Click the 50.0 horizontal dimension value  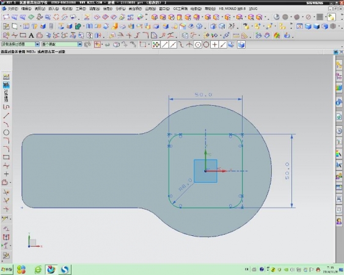pos(203,95)
